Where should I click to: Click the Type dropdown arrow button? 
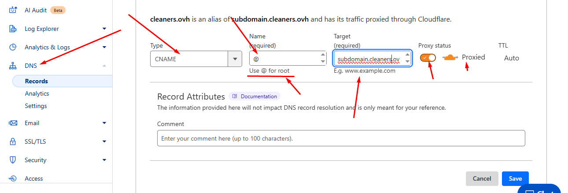coord(235,59)
